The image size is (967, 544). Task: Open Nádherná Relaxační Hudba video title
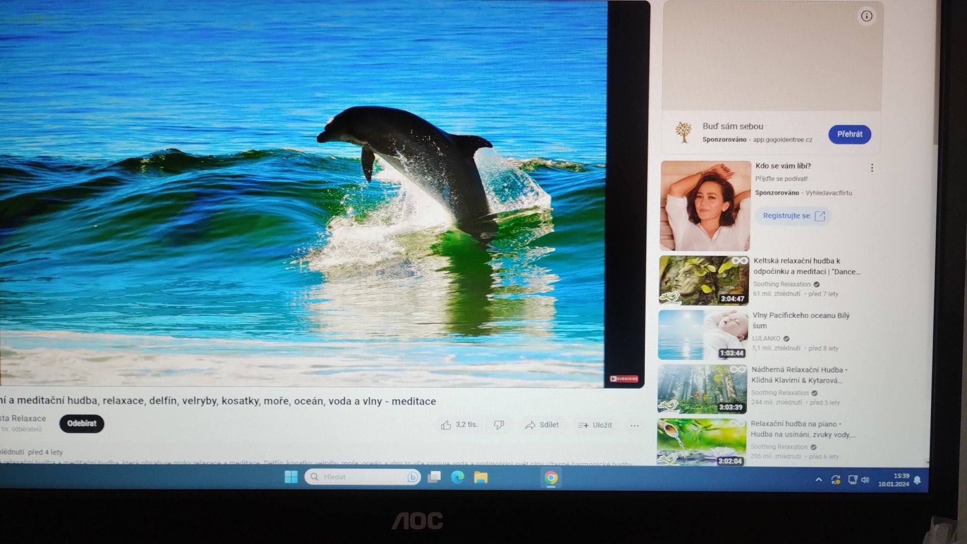tap(798, 375)
